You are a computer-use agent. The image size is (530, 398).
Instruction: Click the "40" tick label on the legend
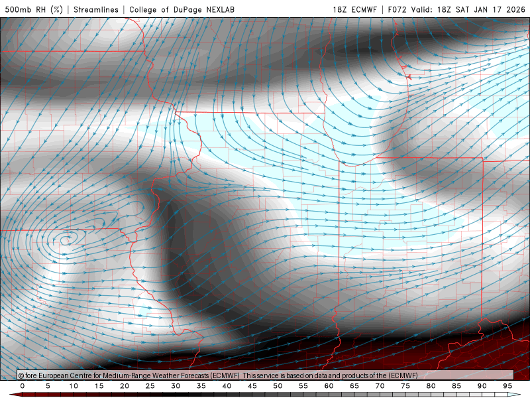coord(227,386)
